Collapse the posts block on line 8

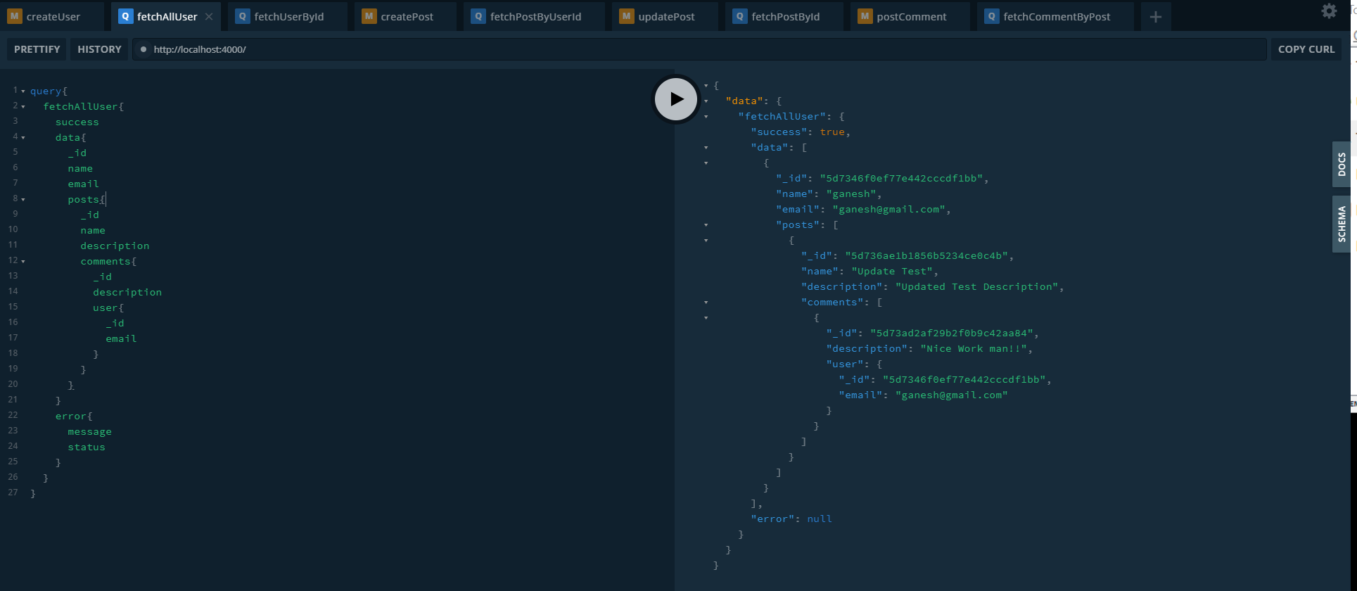click(x=23, y=200)
